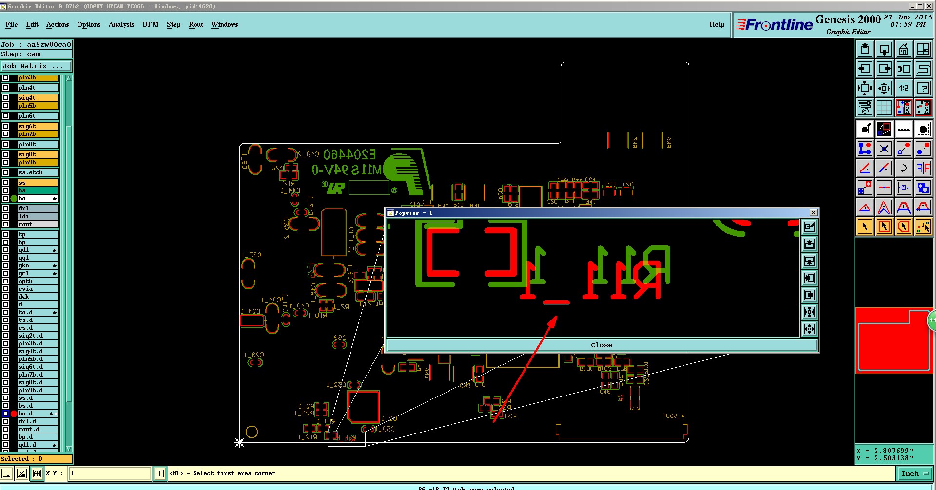Image resolution: width=936 pixels, height=490 pixels.
Task: Click the topmost icon in Popview side toolbar
Action: (809, 226)
